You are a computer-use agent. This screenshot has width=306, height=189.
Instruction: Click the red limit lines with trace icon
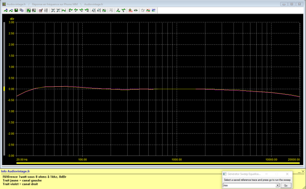point(148,10)
